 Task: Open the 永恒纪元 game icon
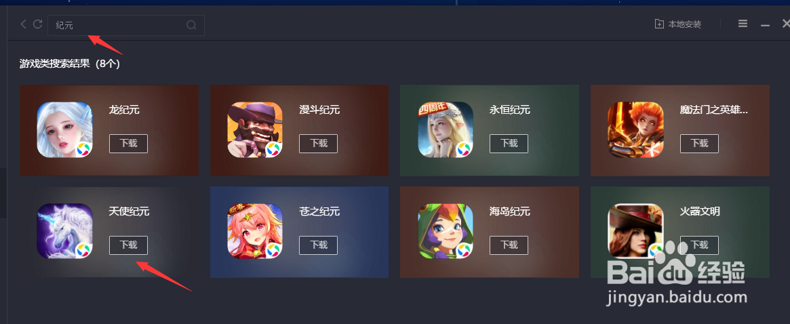pyautogui.click(x=446, y=129)
